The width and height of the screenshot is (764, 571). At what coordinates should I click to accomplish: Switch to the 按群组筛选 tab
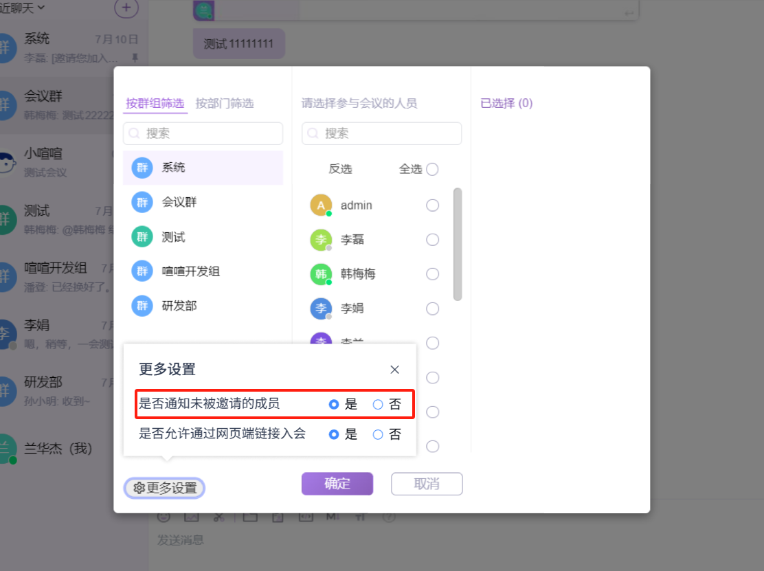tap(155, 104)
